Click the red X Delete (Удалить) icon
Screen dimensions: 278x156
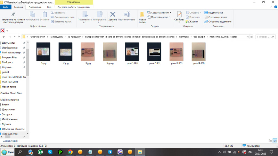coord(113,16)
